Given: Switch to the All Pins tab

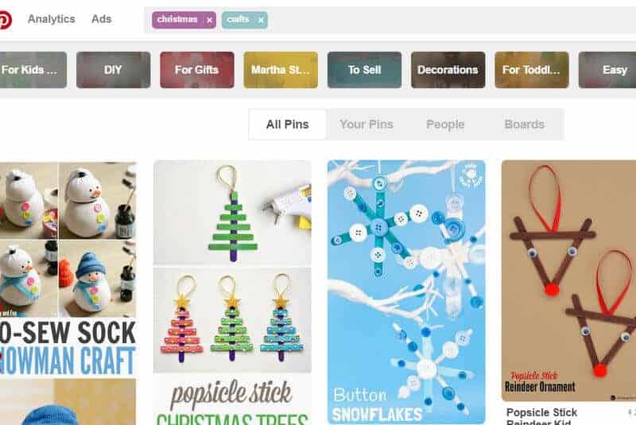Looking at the screenshot, I should click(287, 125).
